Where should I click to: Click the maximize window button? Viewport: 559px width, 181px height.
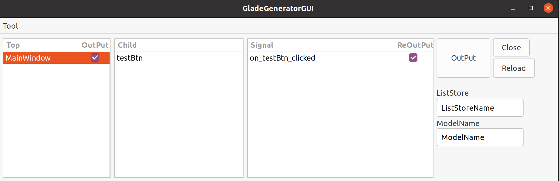[531, 8]
